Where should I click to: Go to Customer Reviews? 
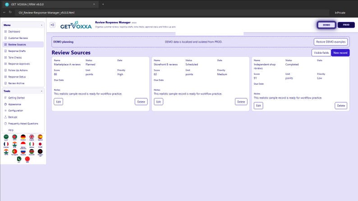pos(23,38)
